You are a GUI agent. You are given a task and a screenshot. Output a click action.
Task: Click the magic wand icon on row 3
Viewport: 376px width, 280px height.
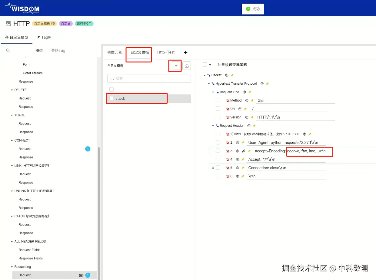243,151
